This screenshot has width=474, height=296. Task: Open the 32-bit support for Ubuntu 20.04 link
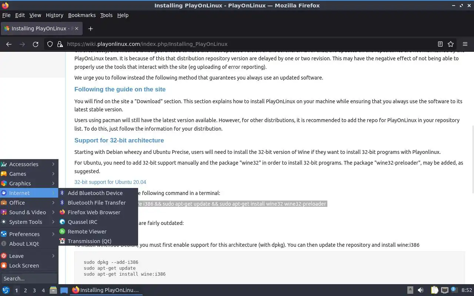pos(110,182)
